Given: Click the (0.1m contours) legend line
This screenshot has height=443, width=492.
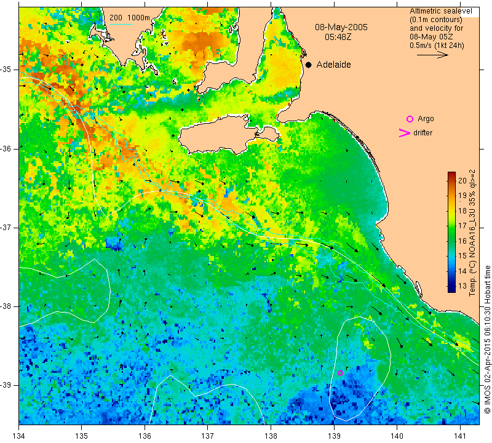Looking at the screenshot, I should coord(436,20).
